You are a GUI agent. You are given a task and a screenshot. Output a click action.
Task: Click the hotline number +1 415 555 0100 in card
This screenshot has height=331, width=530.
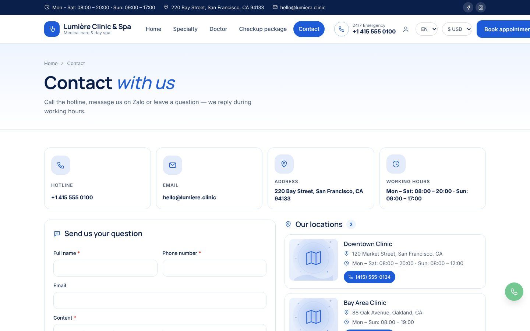[x=72, y=197]
